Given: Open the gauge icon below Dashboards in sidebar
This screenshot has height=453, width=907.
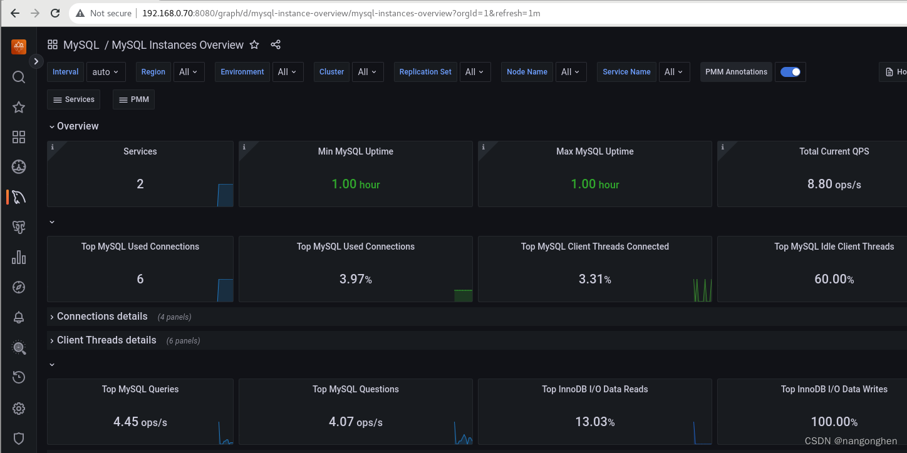Looking at the screenshot, I should pos(19,167).
